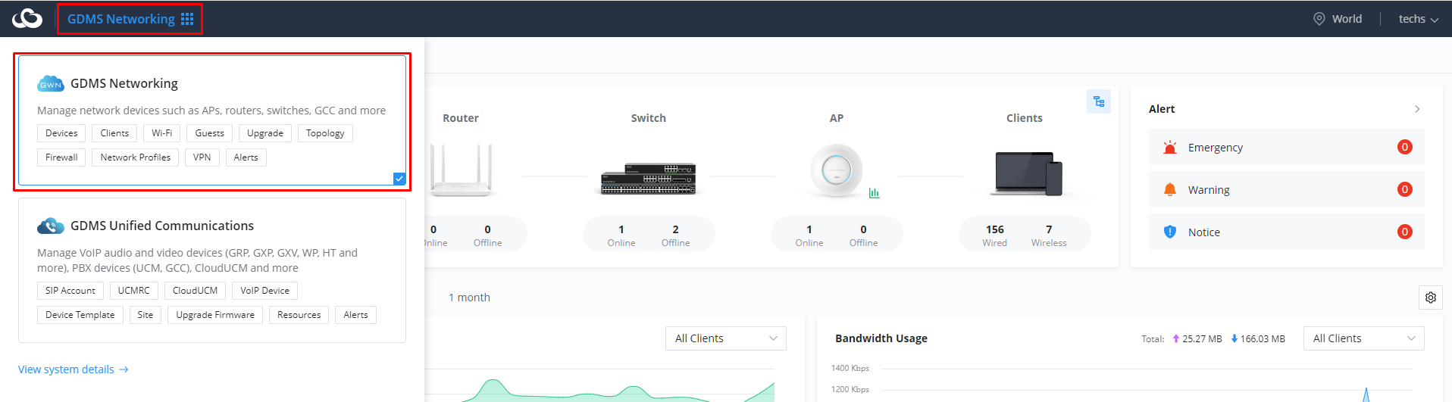This screenshot has height=402, width=1452.
Task: Click the Warning alert count badge
Action: pos(1404,189)
